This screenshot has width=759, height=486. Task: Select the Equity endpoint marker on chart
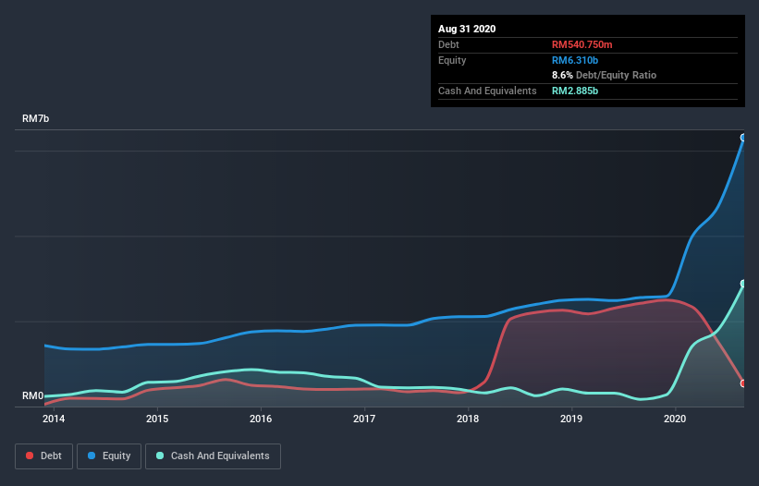tap(743, 138)
